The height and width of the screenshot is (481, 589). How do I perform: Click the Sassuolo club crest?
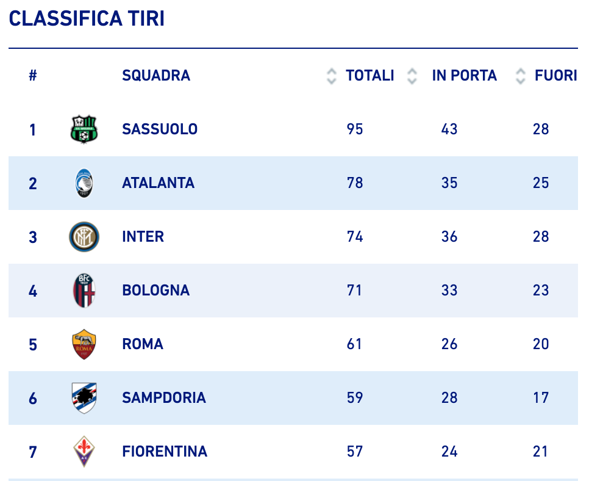(84, 129)
